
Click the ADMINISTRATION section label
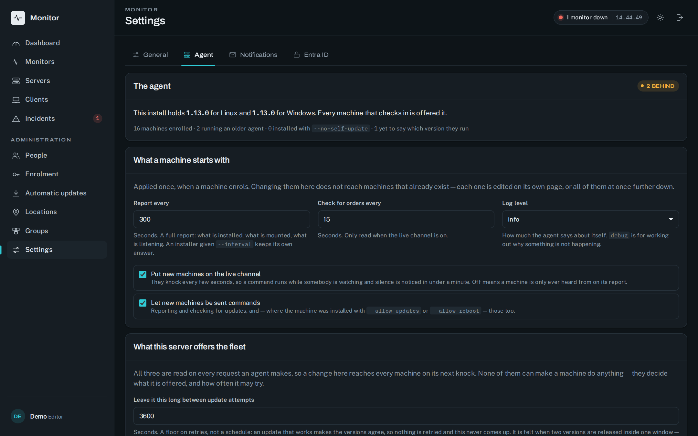pyautogui.click(x=41, y=140)
